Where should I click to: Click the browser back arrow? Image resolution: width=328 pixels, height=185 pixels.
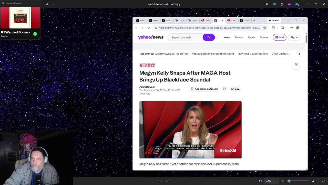pos(136,28)
